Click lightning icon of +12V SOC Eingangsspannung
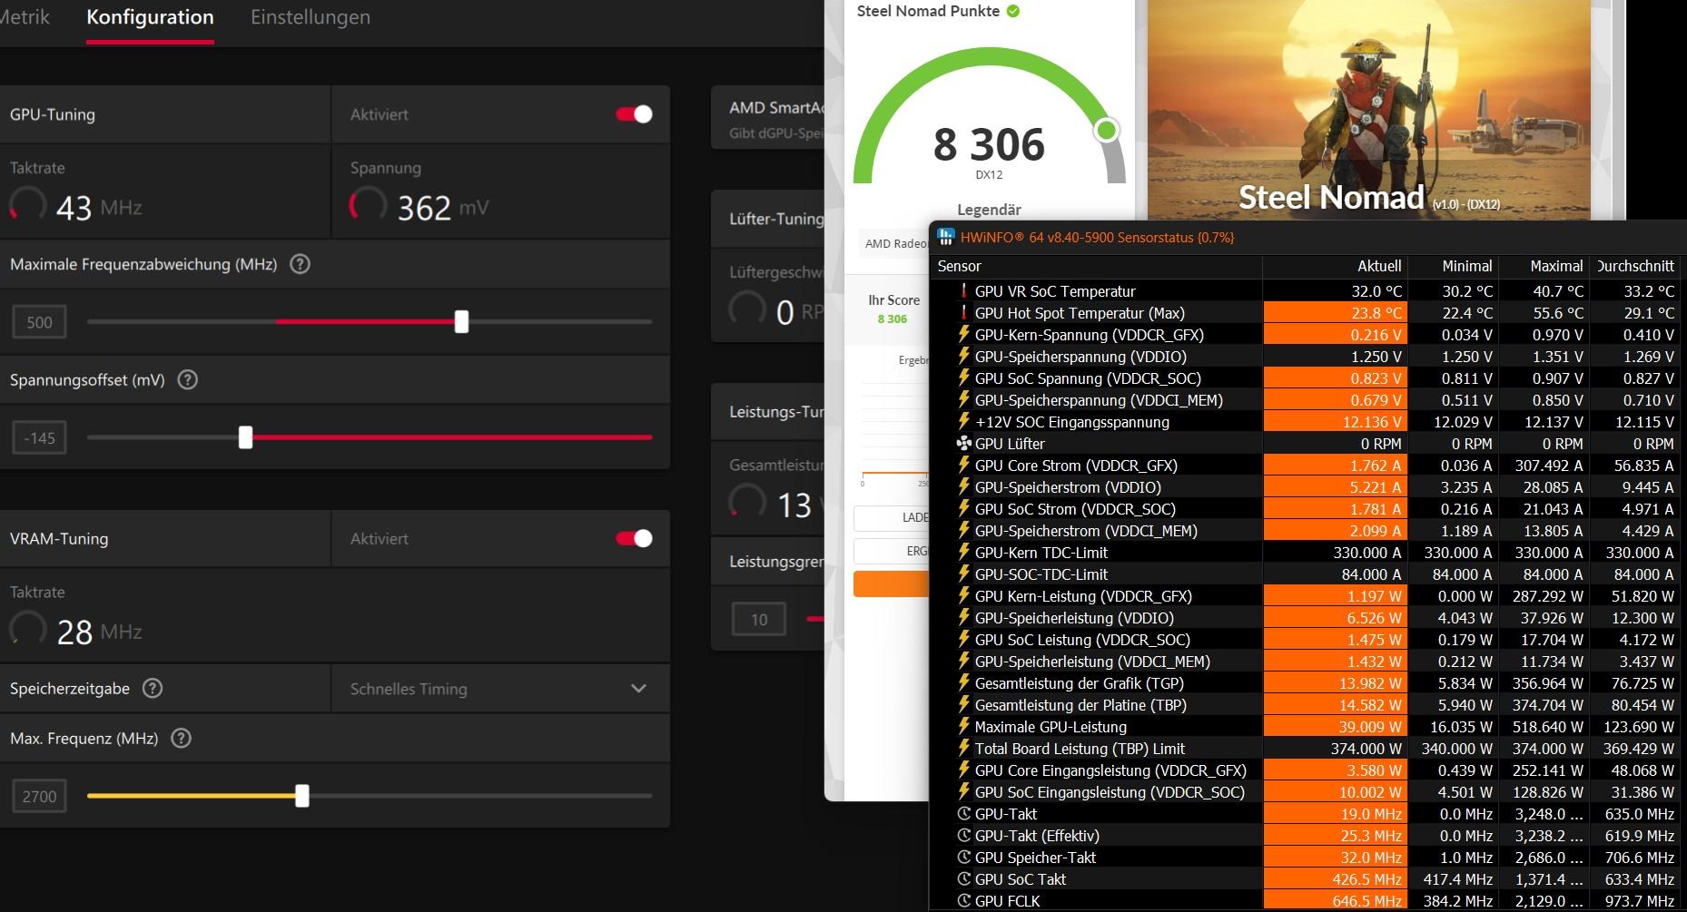Image resolution: width=1687 pixels, height=912 pixels. [964, 421]
